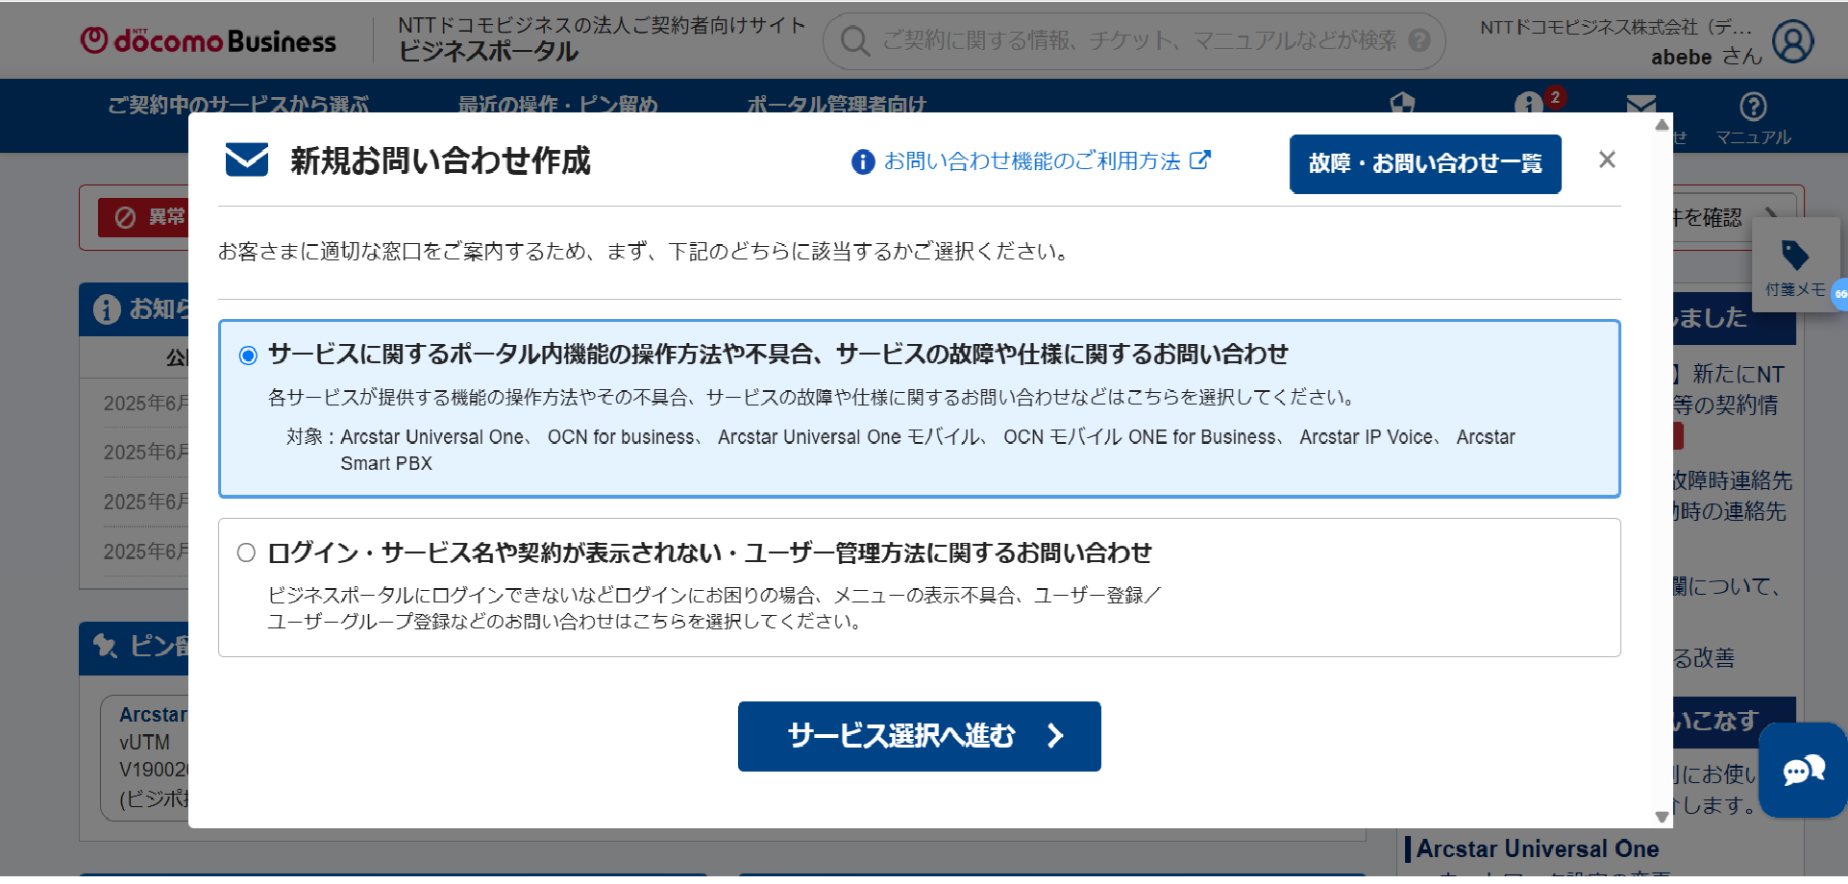
Task: Click the external link icon beside usage guide
Action: (x=1200, y=160)
